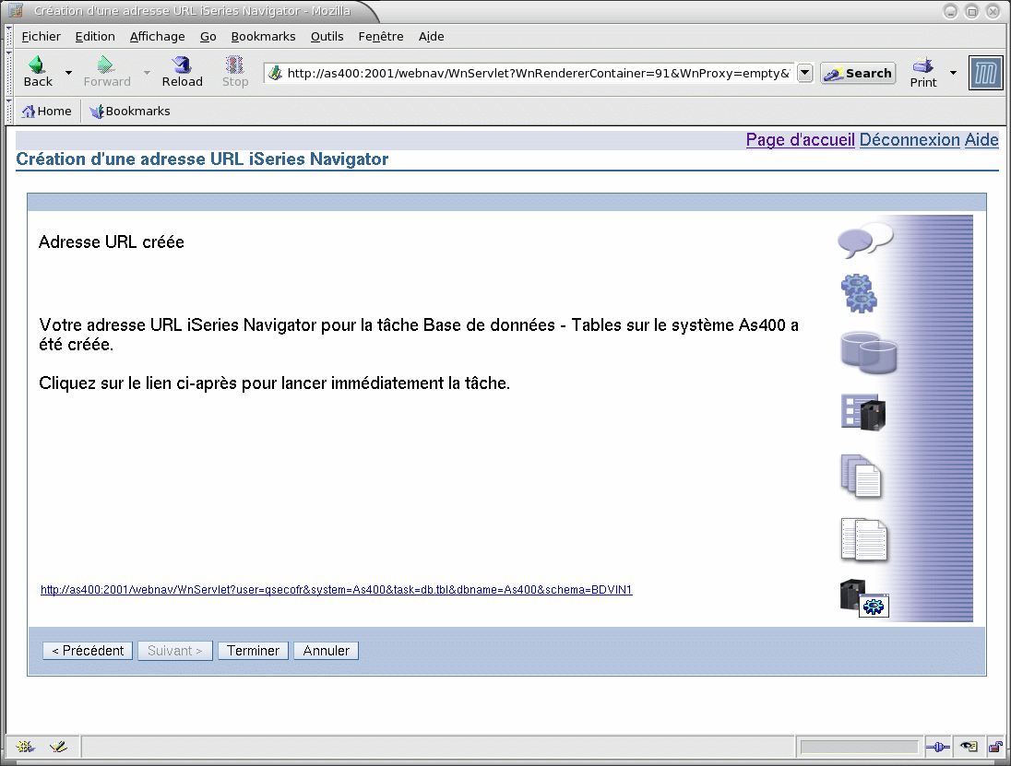The image size is (1011, 766).
Task: Click the server with gear window icon
Action: [x=864, y=598]
